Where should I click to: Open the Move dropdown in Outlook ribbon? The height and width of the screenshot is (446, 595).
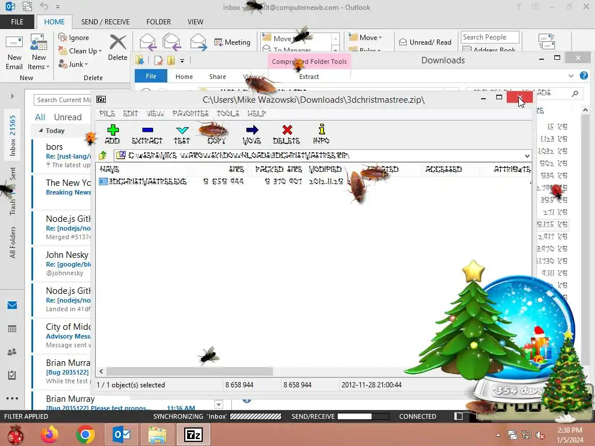pyautogui.click(x=365, y=37)
